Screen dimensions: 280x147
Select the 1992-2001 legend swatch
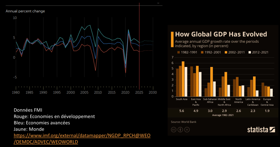point(202,52)
